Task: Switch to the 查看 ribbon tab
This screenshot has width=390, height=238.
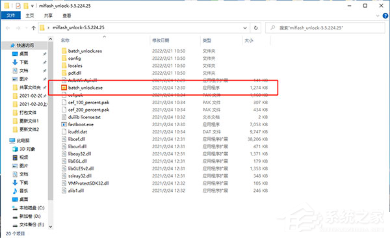Action: point(67,16)
